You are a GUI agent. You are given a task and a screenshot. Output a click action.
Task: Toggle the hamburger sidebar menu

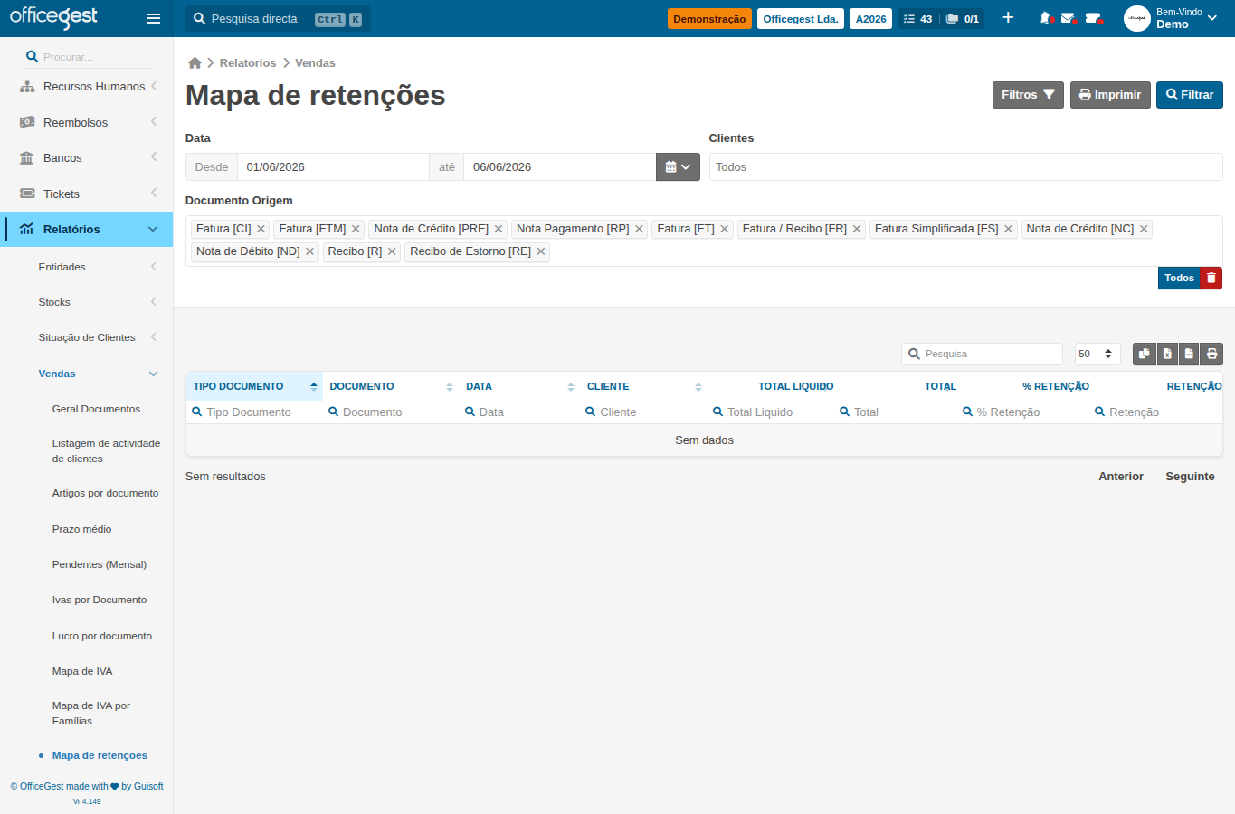pyautogui.click(x=153, y=18)
